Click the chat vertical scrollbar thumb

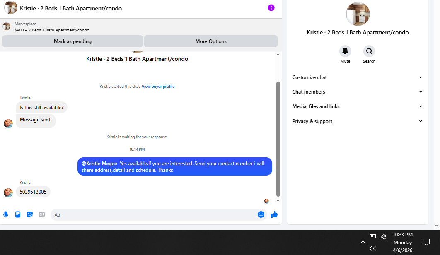click(278, 139)
